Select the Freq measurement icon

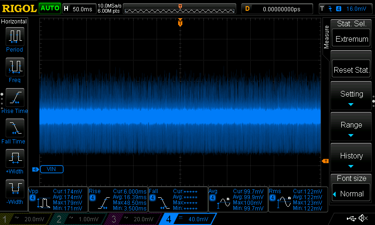tap(15, 67)
